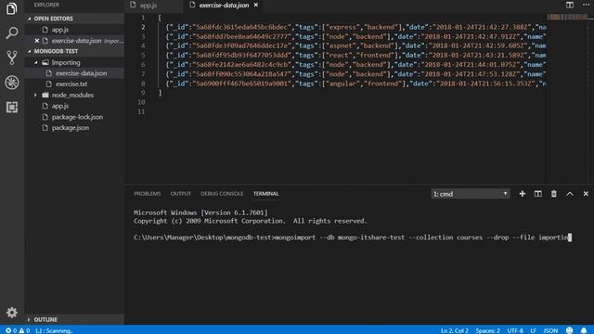
Task: Close the terminal panel
Action: click(x=586, y=194)
